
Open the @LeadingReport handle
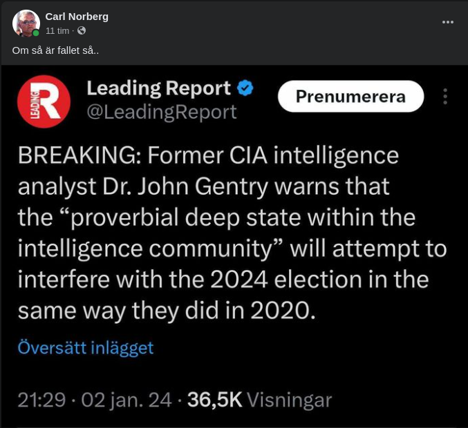pyautogui.click(x=161, y=112)
